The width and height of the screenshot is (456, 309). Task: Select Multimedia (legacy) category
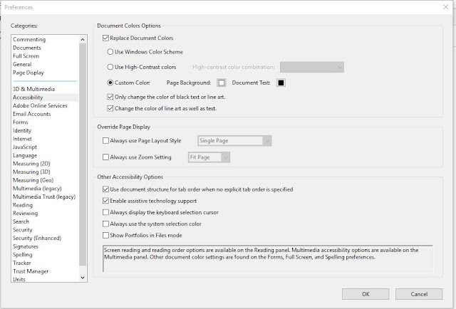[37, 189]
